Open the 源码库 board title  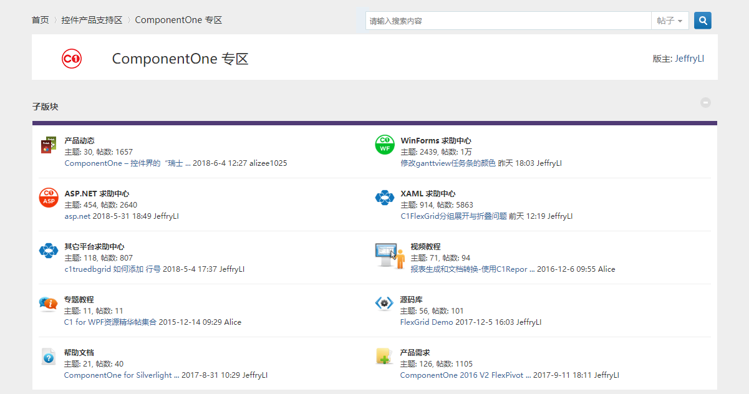coord(412,300)
